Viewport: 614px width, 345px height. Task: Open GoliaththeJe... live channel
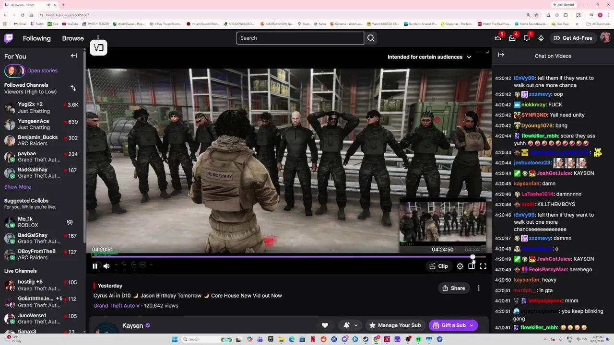(41, 302)
